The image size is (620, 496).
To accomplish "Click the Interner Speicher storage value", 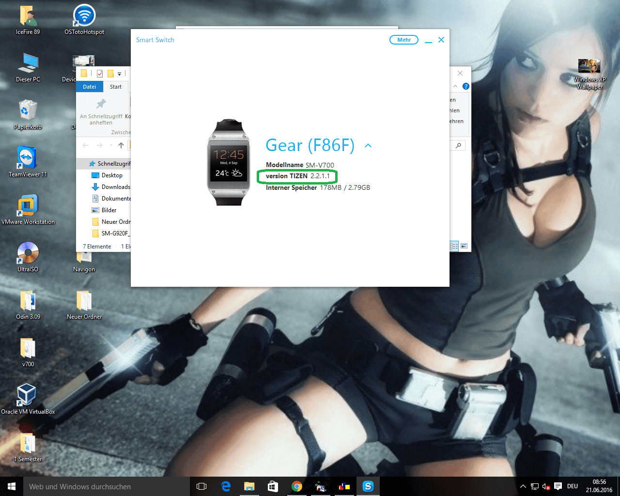I will (345, 188).
